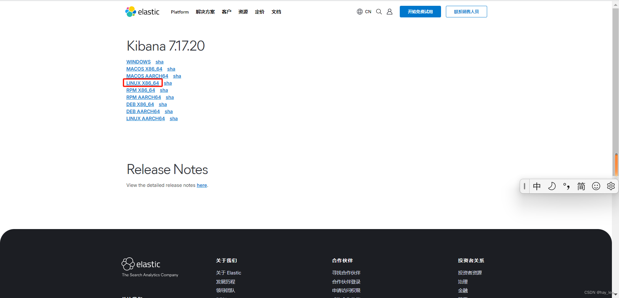Open the user account icon
This screenshot has width=619, height=298.
(x=389, y=12)
